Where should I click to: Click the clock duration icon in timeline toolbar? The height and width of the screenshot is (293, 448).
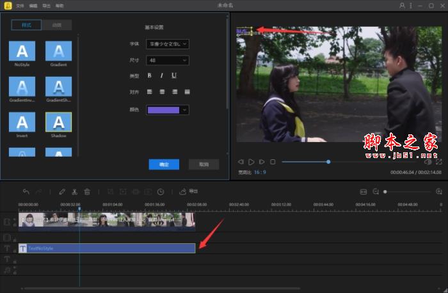click(161, 191)
